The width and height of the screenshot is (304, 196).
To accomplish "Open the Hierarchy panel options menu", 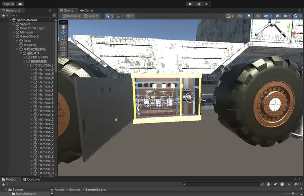I will (54, 10).
